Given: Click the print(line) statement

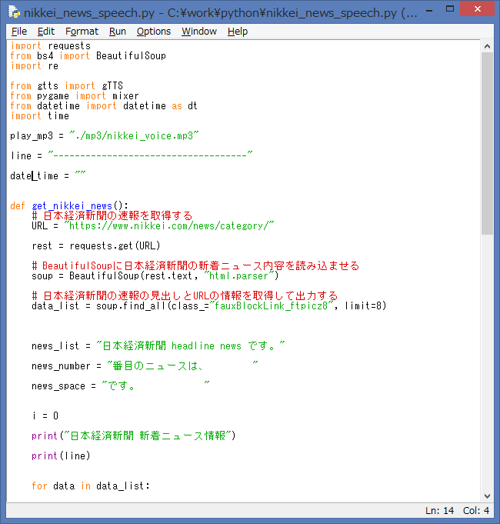Looking at the screenshot, I should pyautogui.click(x=61, y=456).
